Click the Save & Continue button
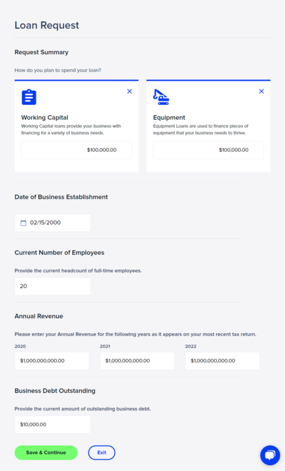Screen dimensions: 285x471 (x=46, y=453)
